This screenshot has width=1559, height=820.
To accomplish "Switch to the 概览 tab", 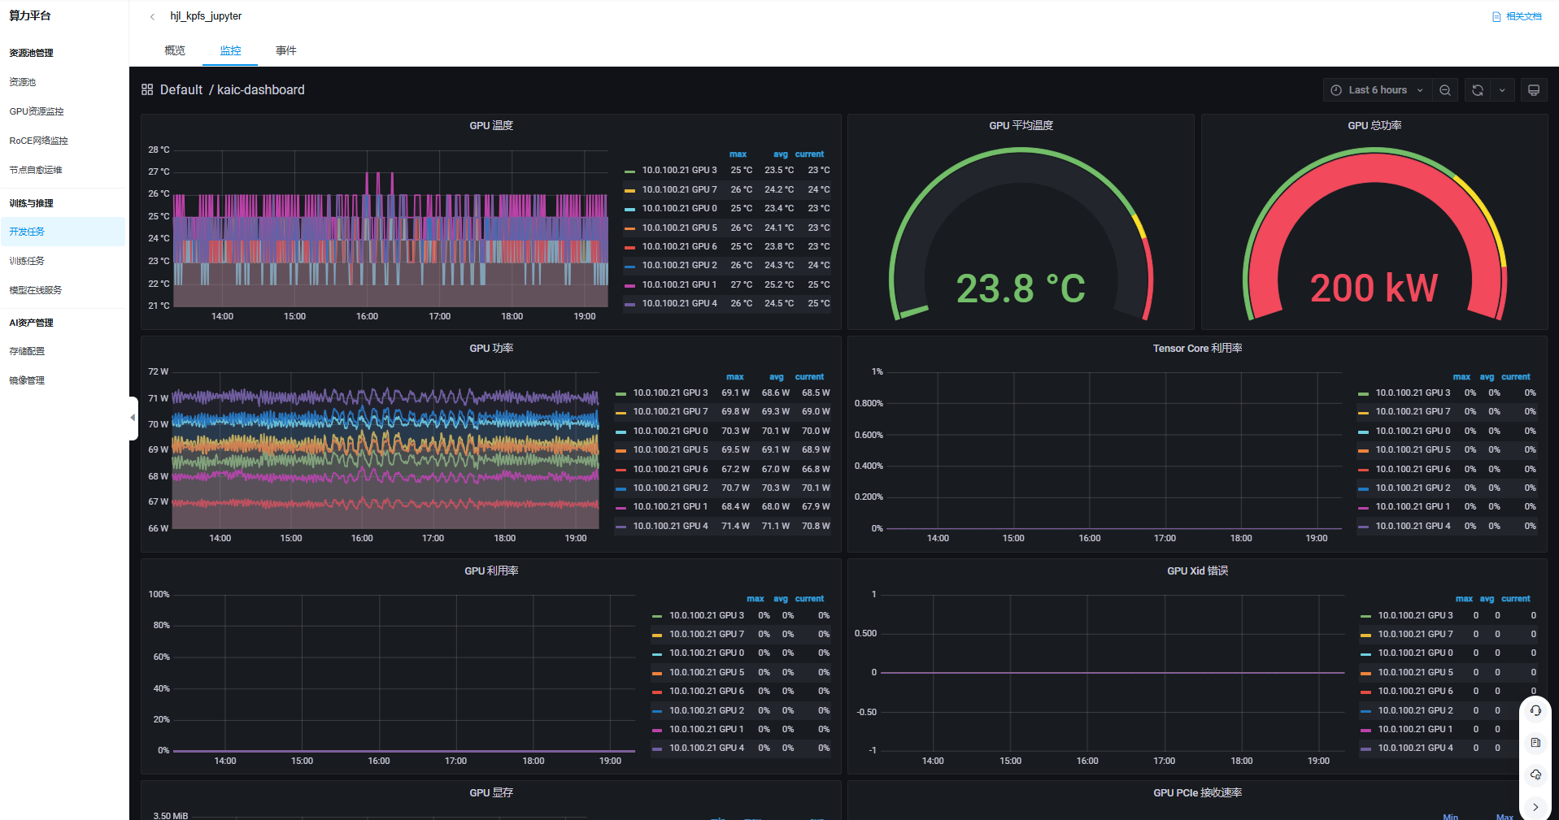I will 175,50.
